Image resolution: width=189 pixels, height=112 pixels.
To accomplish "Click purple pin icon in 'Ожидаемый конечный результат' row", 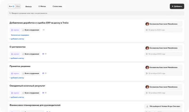I will pyautogui.click(x=43, y=93).
